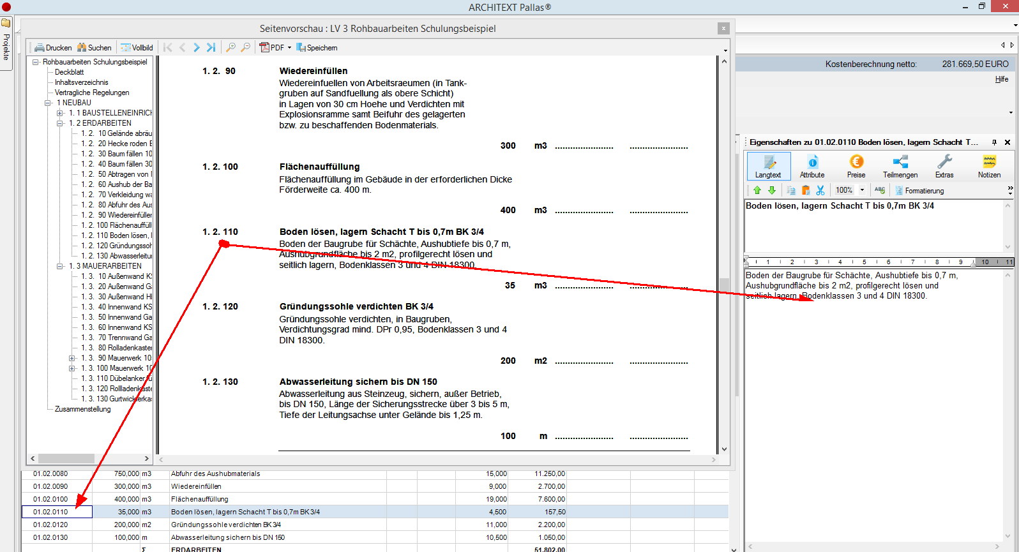Save the preview with Speichern

pyautogui.click(x=317, y=48)
